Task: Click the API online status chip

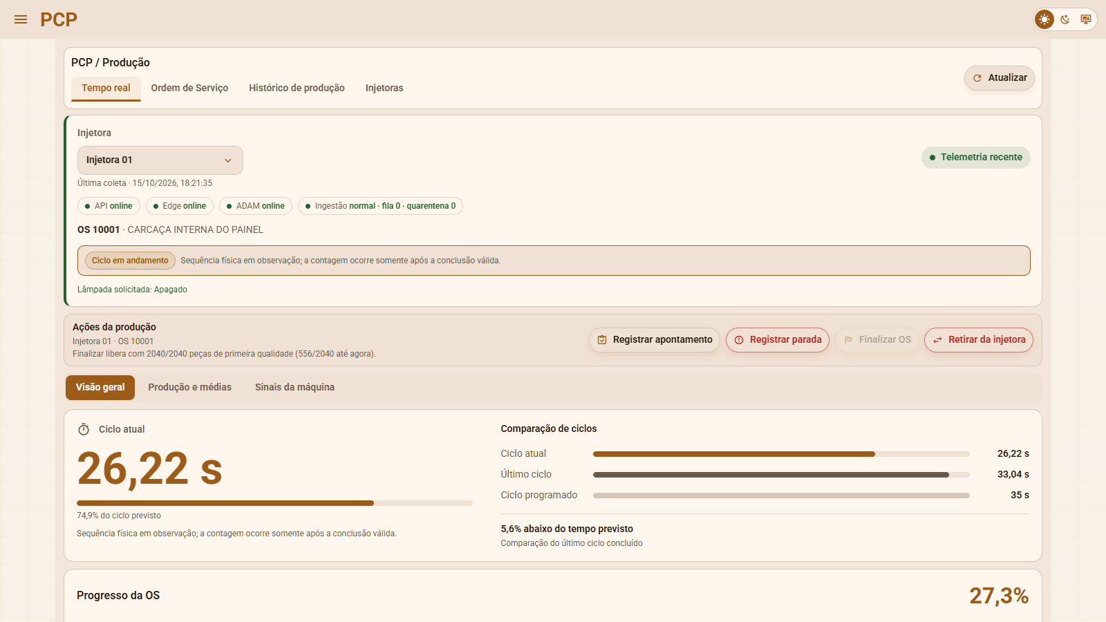Action: 109,206
